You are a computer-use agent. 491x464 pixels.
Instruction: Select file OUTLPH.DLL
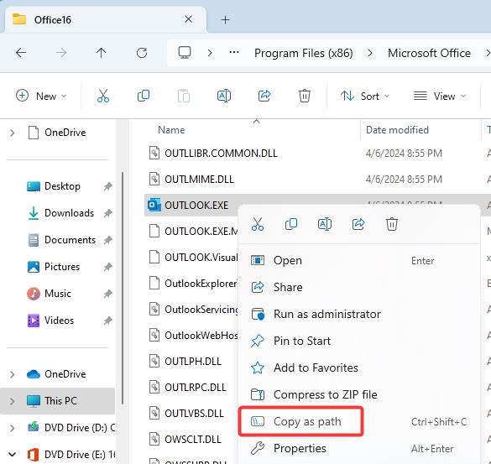(x=193, y=362)
